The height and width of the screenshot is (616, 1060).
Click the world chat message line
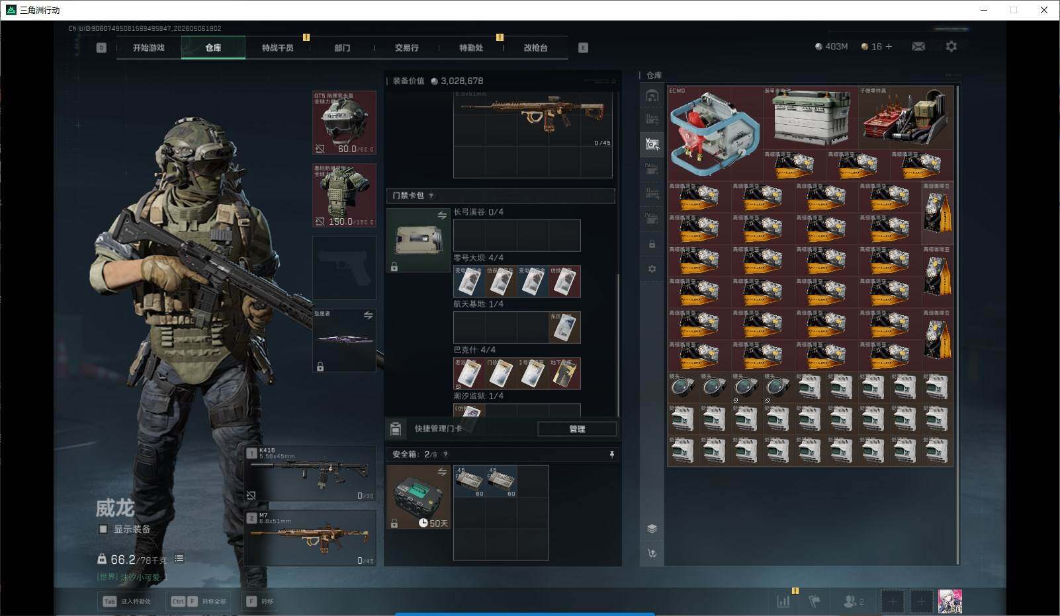132,577
